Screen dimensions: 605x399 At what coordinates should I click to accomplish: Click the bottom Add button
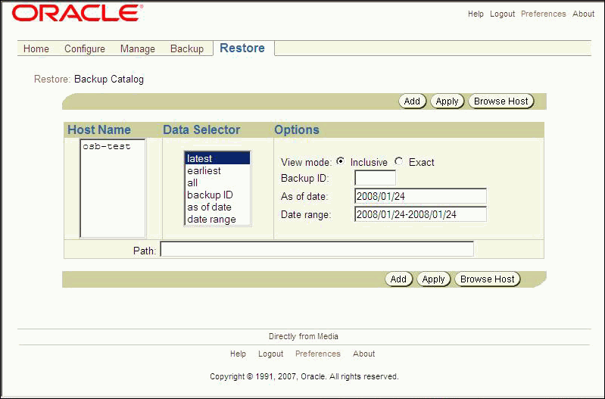coord(398,279)
